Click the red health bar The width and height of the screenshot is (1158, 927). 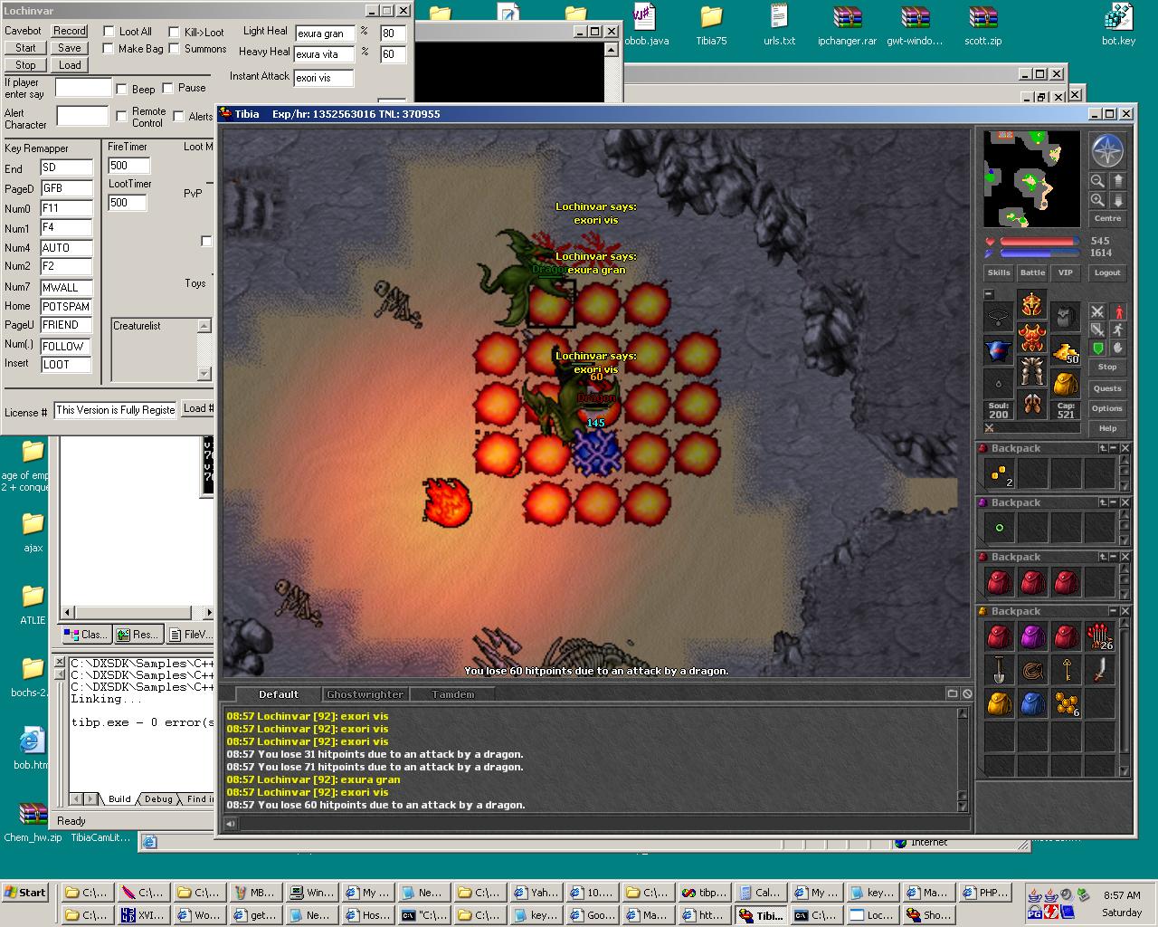pos(1039,242)
